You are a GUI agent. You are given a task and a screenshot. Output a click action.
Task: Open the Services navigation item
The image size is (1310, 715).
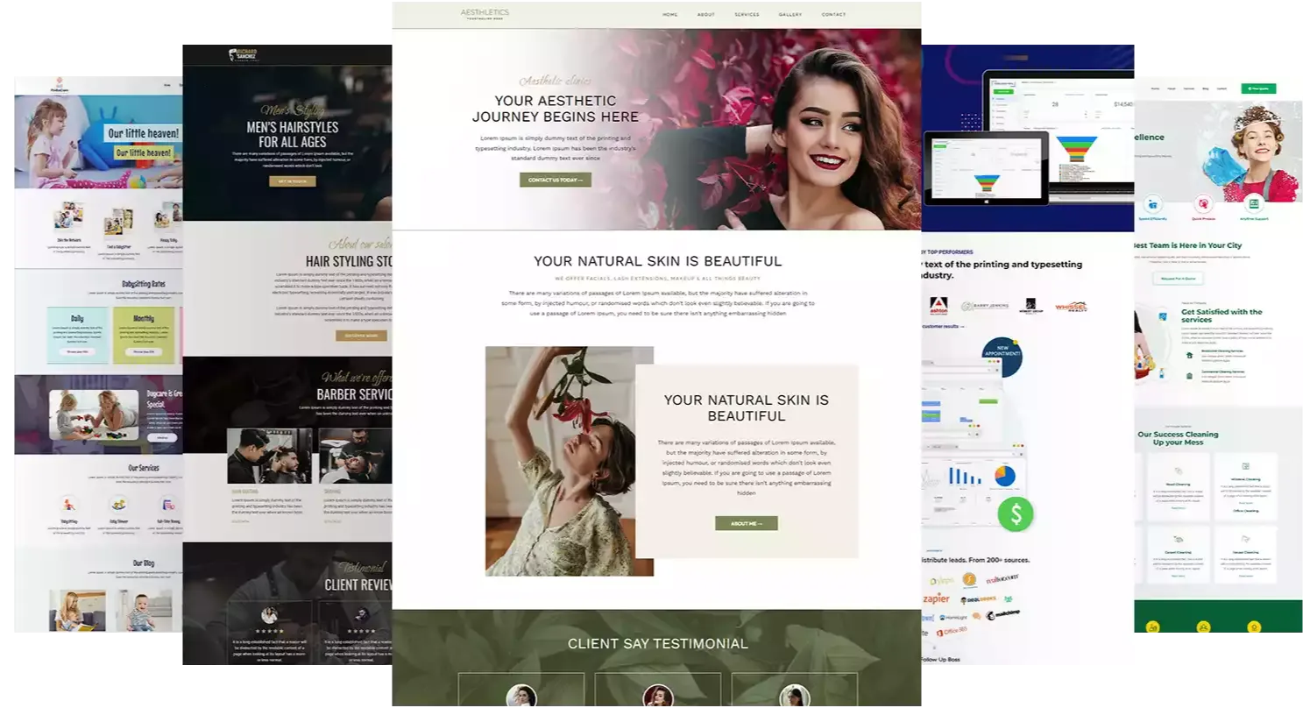coord(747,15)
